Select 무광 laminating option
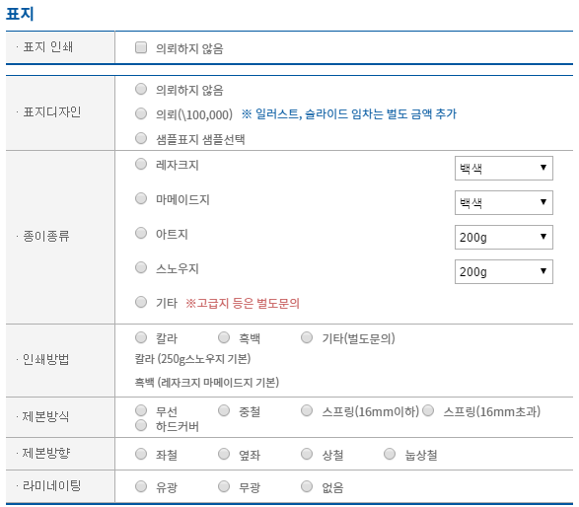The height and width of the screenshot is (507, 579). (x=224, y=486)
